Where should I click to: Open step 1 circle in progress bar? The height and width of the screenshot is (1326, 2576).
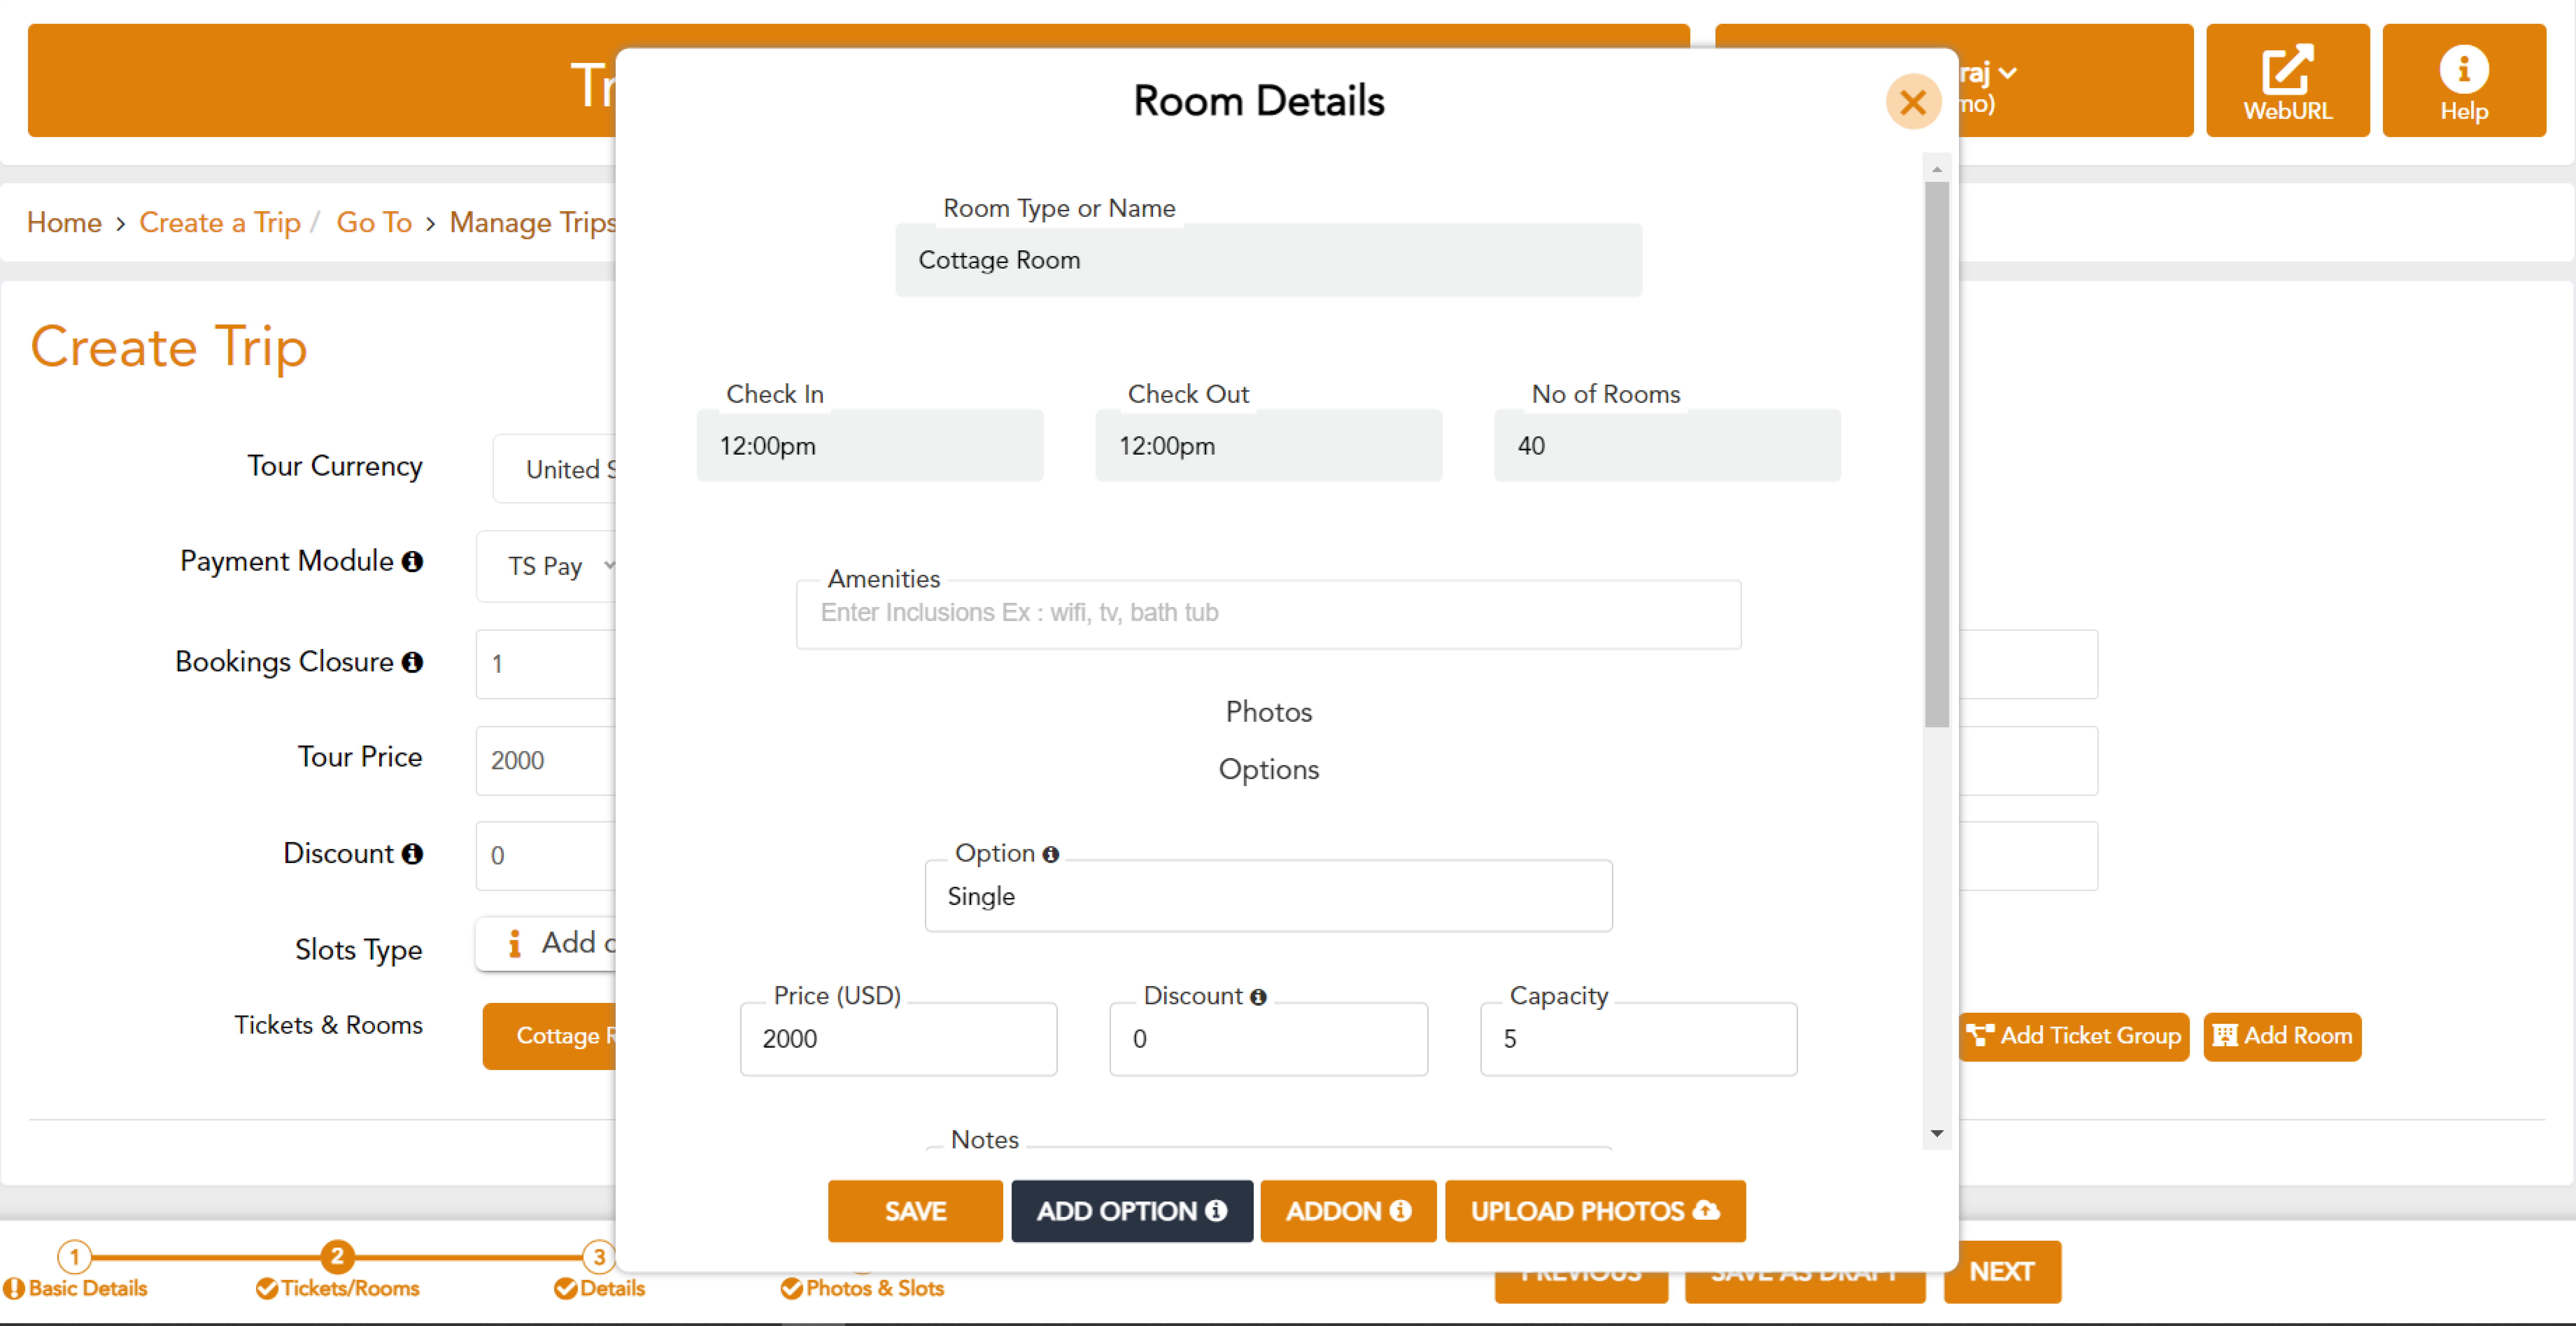74,1257
